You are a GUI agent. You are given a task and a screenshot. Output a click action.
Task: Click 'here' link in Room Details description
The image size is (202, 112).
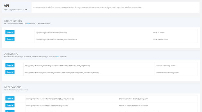pos(28,24)
